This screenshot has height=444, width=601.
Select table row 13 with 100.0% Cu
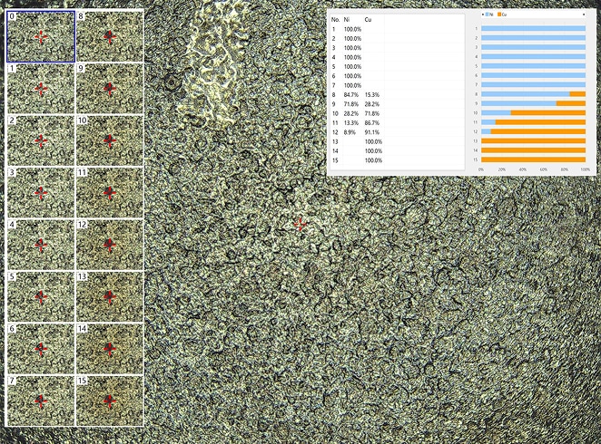[354, 141]
